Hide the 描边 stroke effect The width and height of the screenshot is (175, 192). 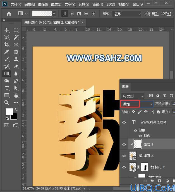pyautogui.click(x=140, y=136)
